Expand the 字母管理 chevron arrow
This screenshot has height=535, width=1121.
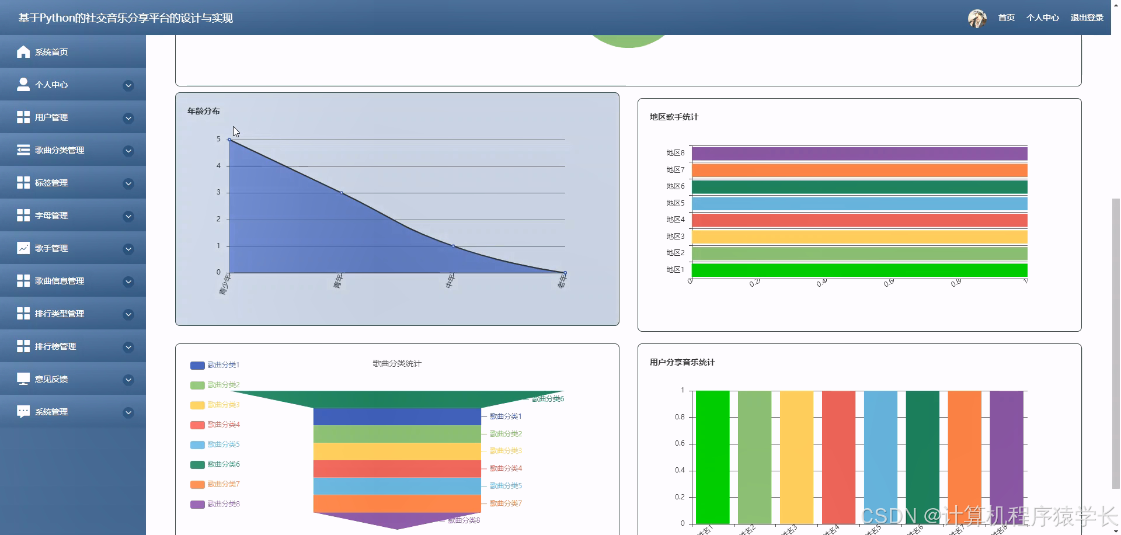[x=128, y=217]
